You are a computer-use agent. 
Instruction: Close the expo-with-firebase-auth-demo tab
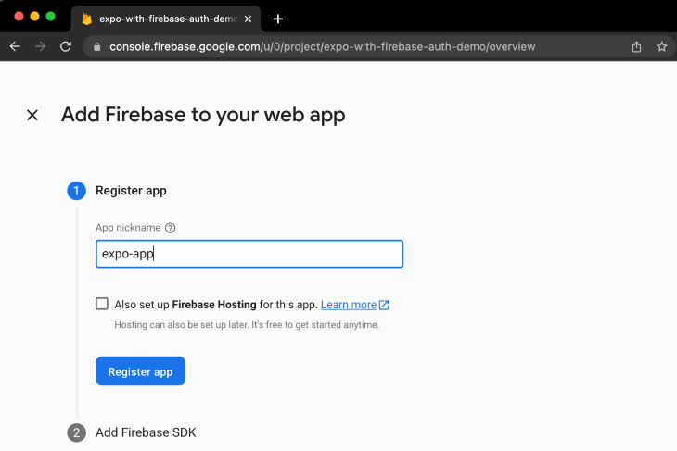click(248, 19)
